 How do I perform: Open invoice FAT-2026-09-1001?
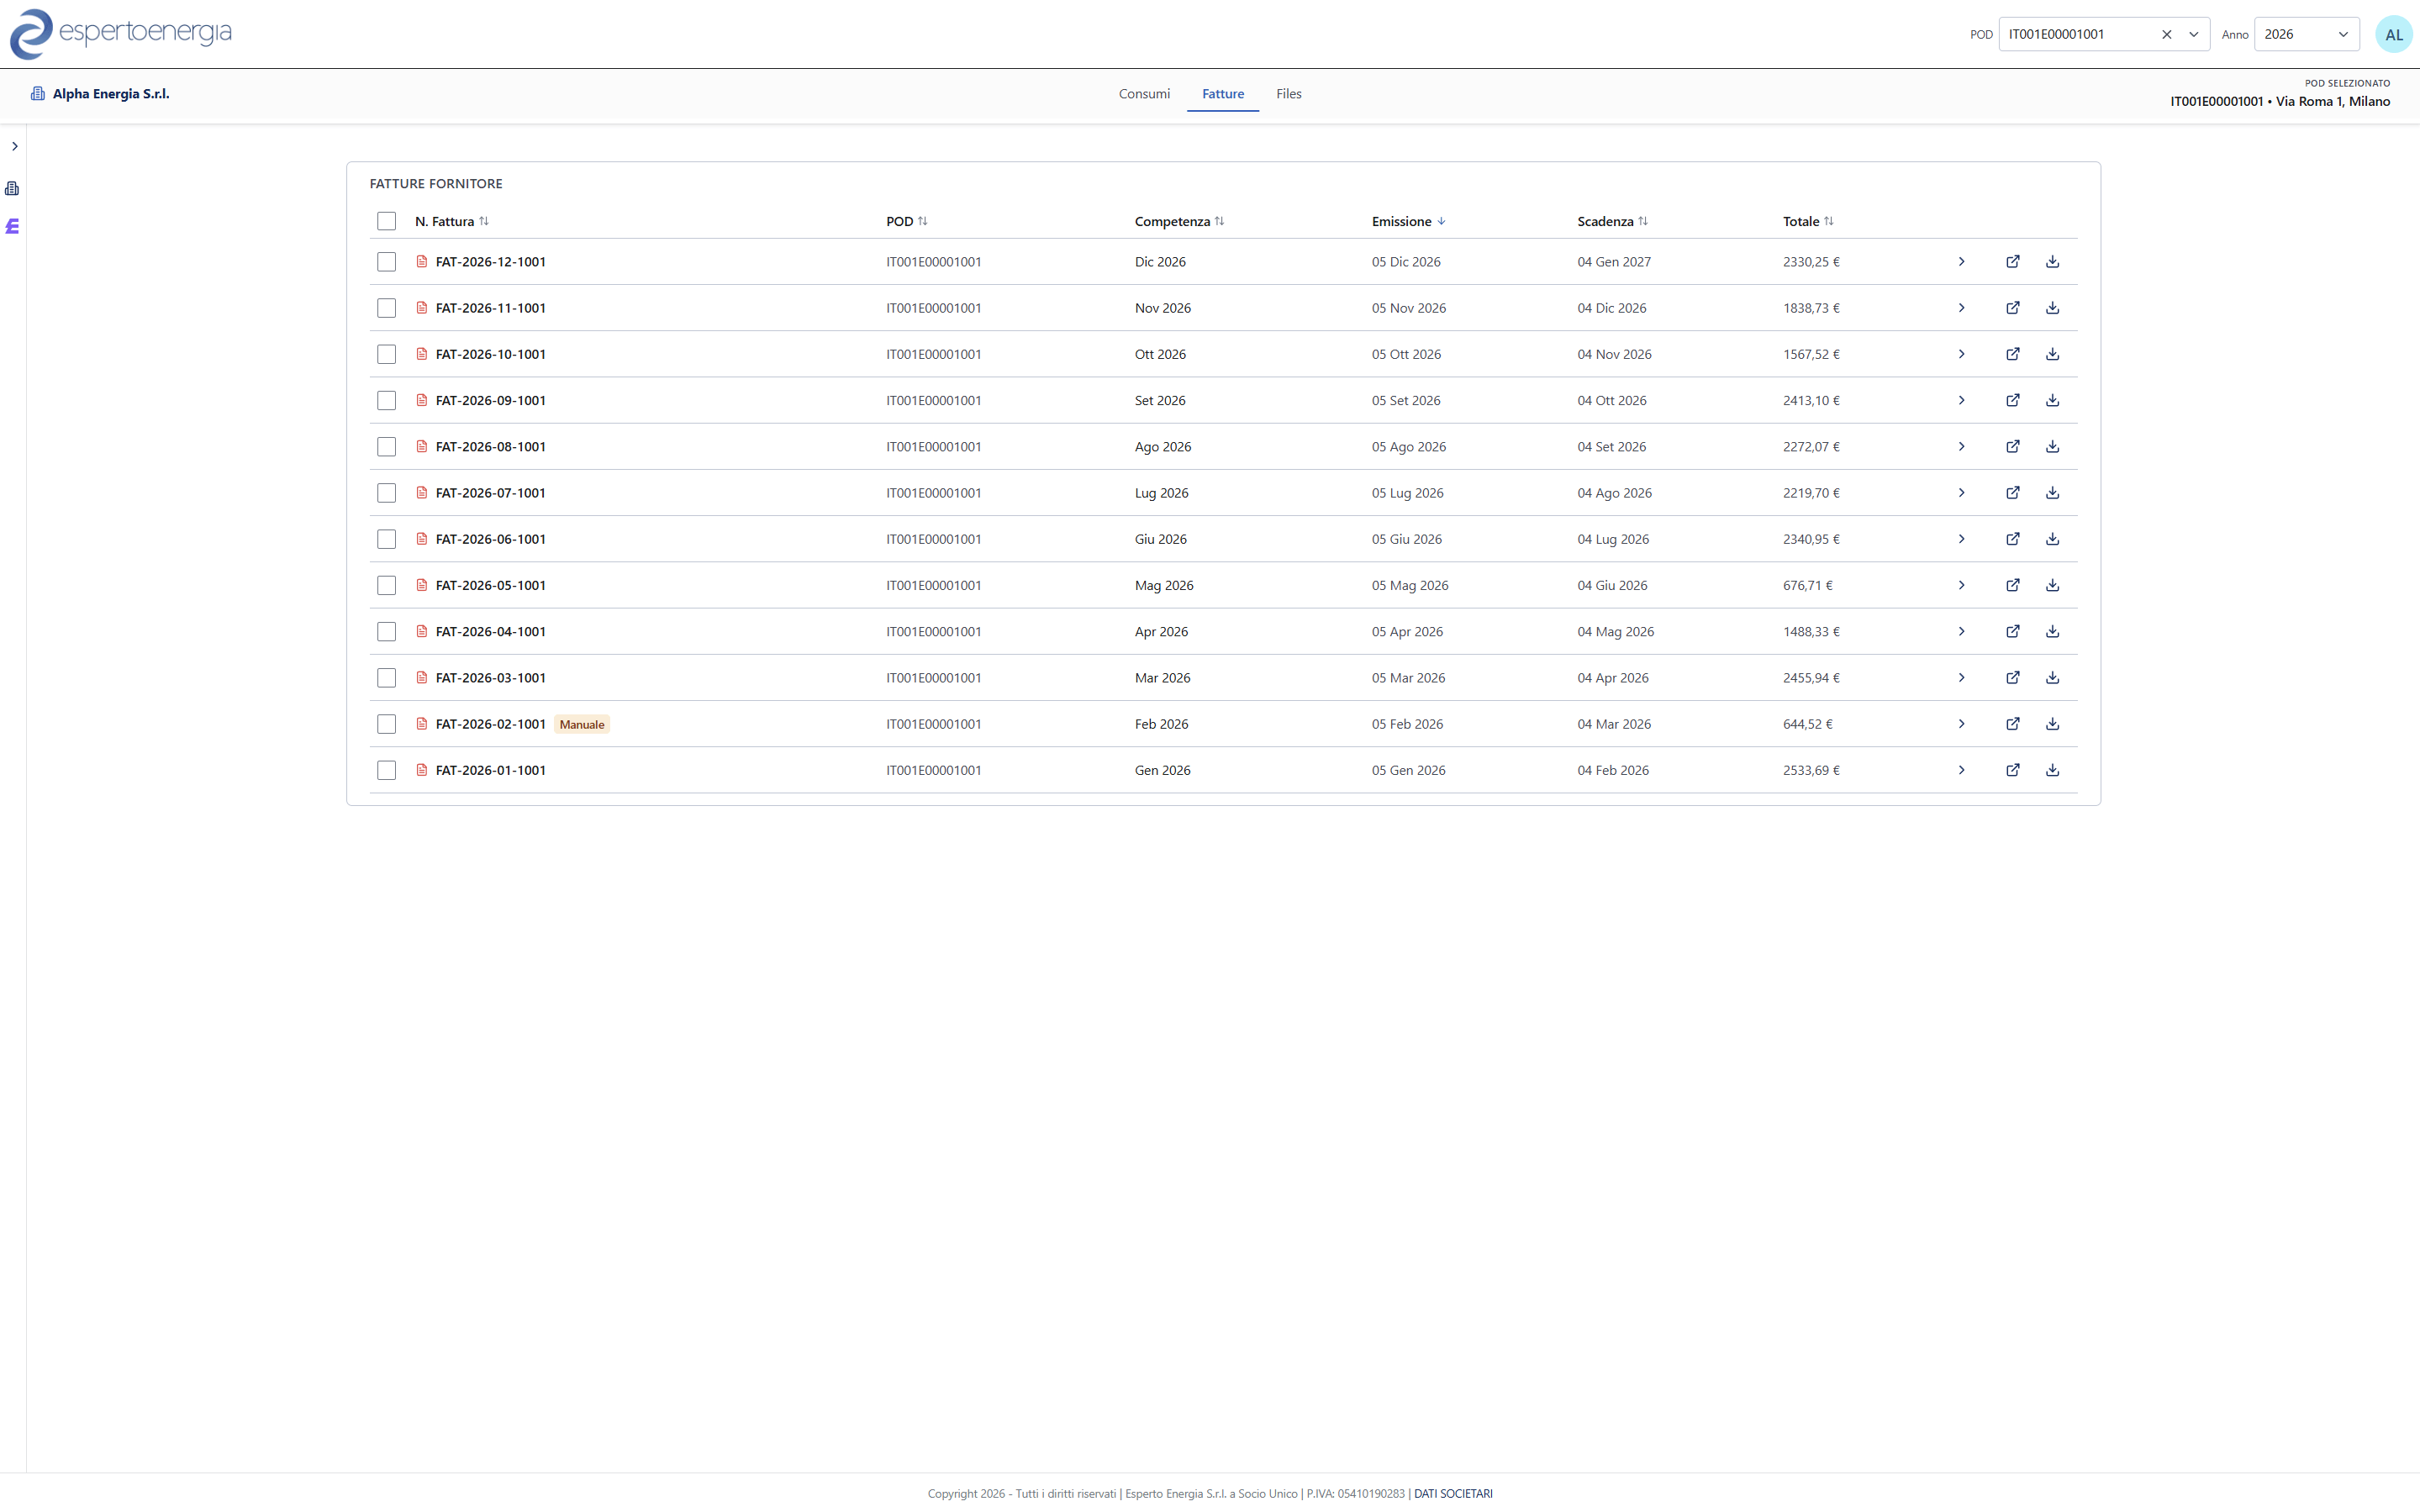[490, 400]
